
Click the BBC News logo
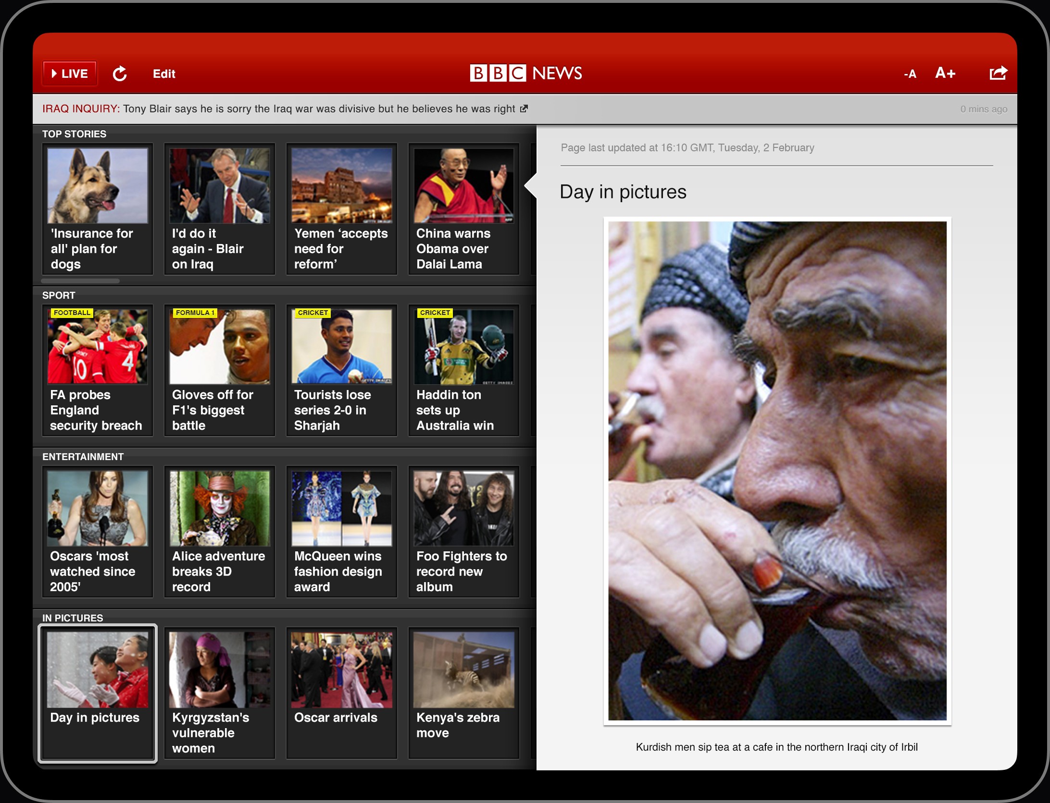point(525,73)
